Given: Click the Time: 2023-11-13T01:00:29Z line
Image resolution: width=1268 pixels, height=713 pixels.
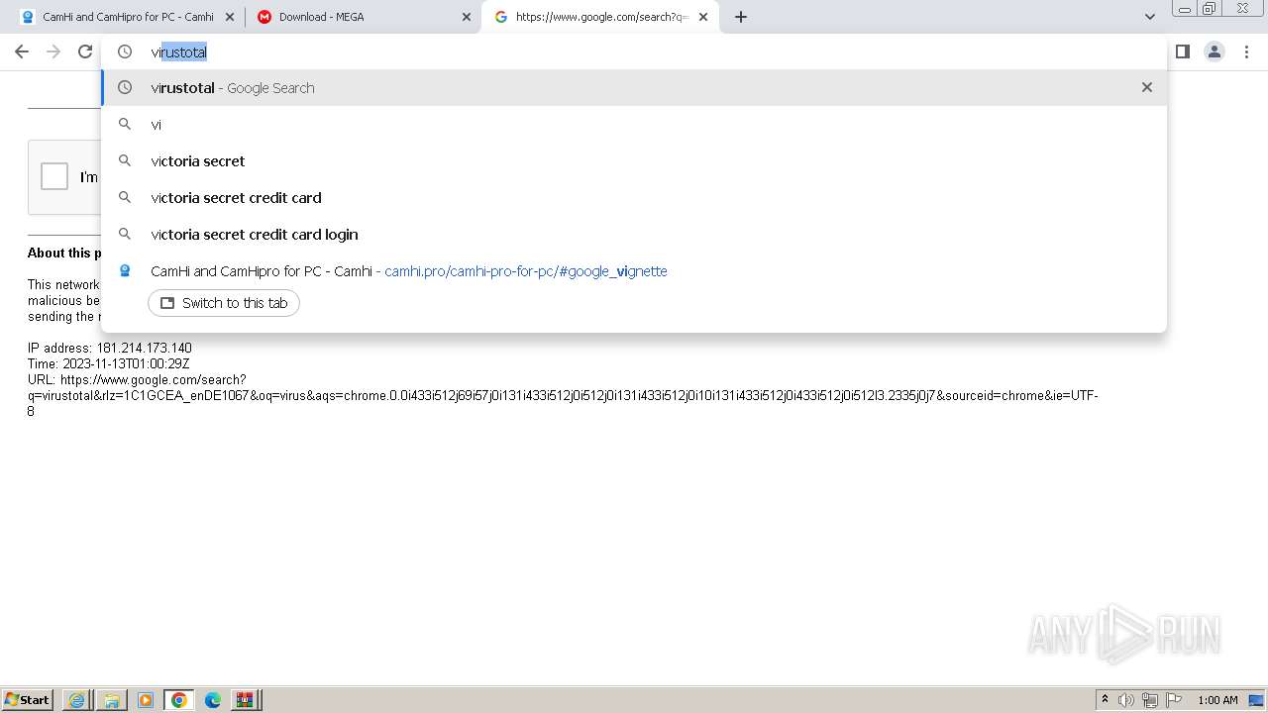Looking at the screenshot, I should click(x=108, y=364).
